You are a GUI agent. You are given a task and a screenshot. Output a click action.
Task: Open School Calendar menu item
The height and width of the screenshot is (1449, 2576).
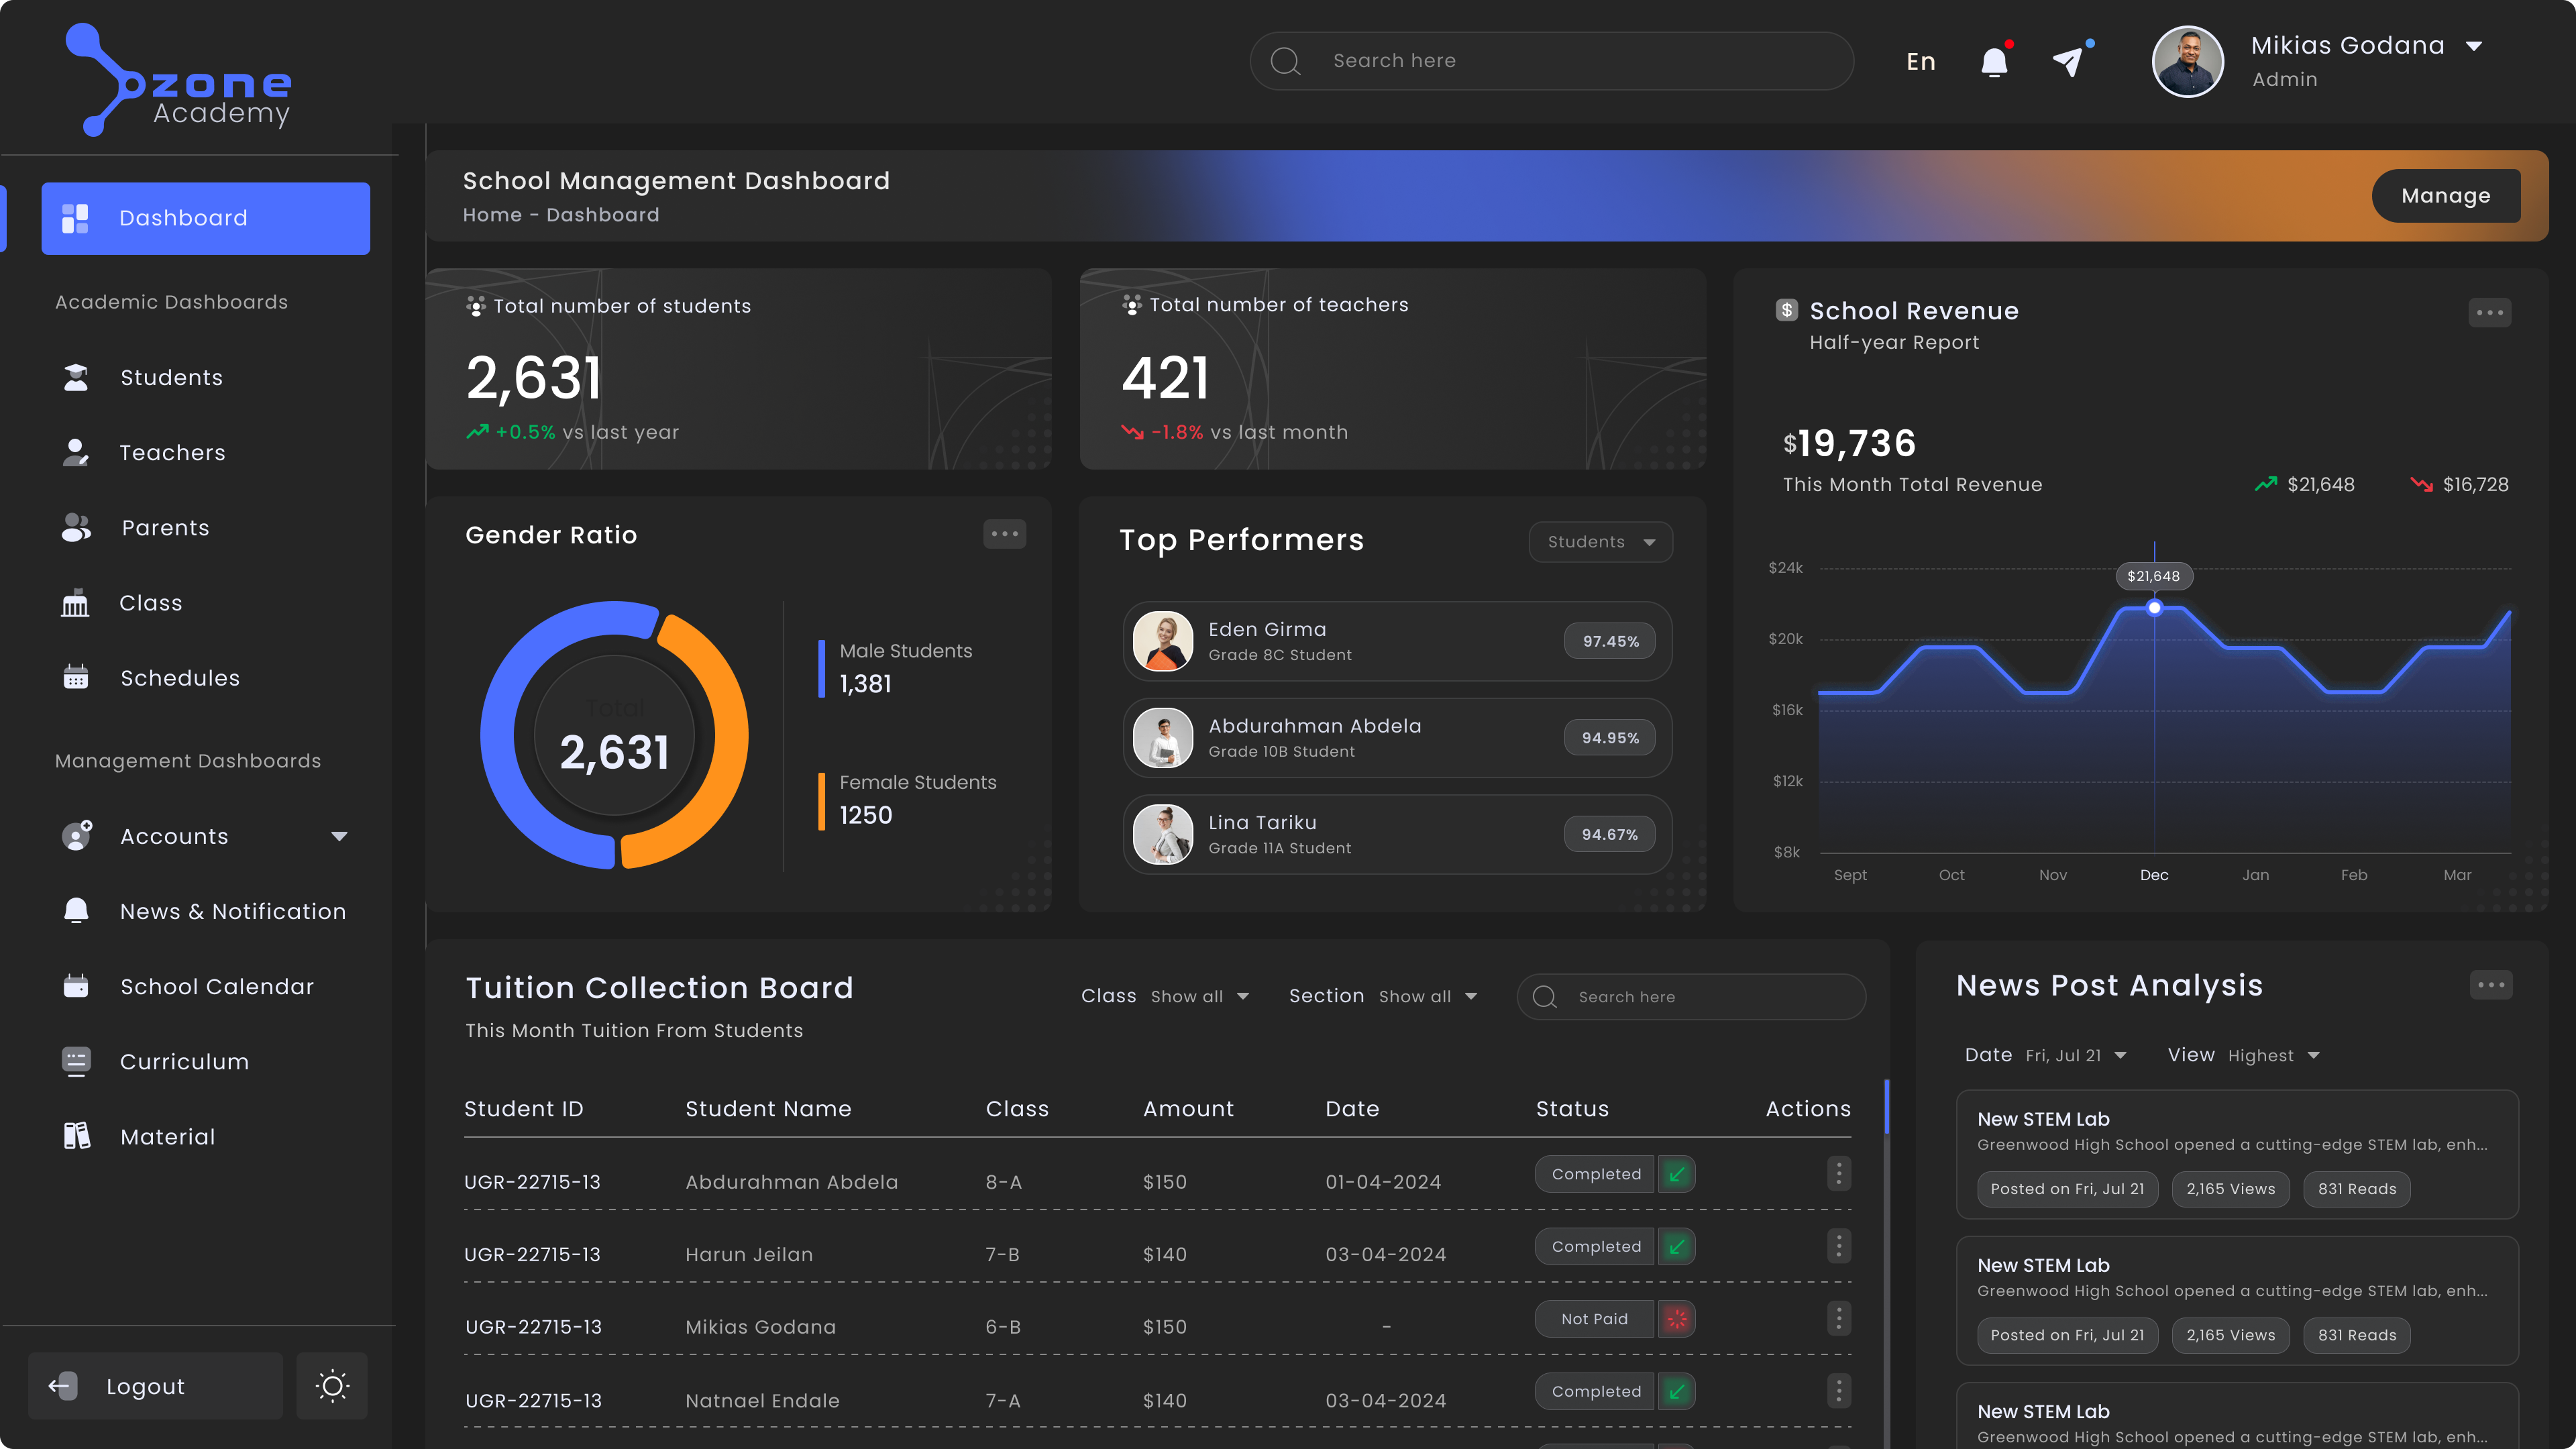point(217,986)
